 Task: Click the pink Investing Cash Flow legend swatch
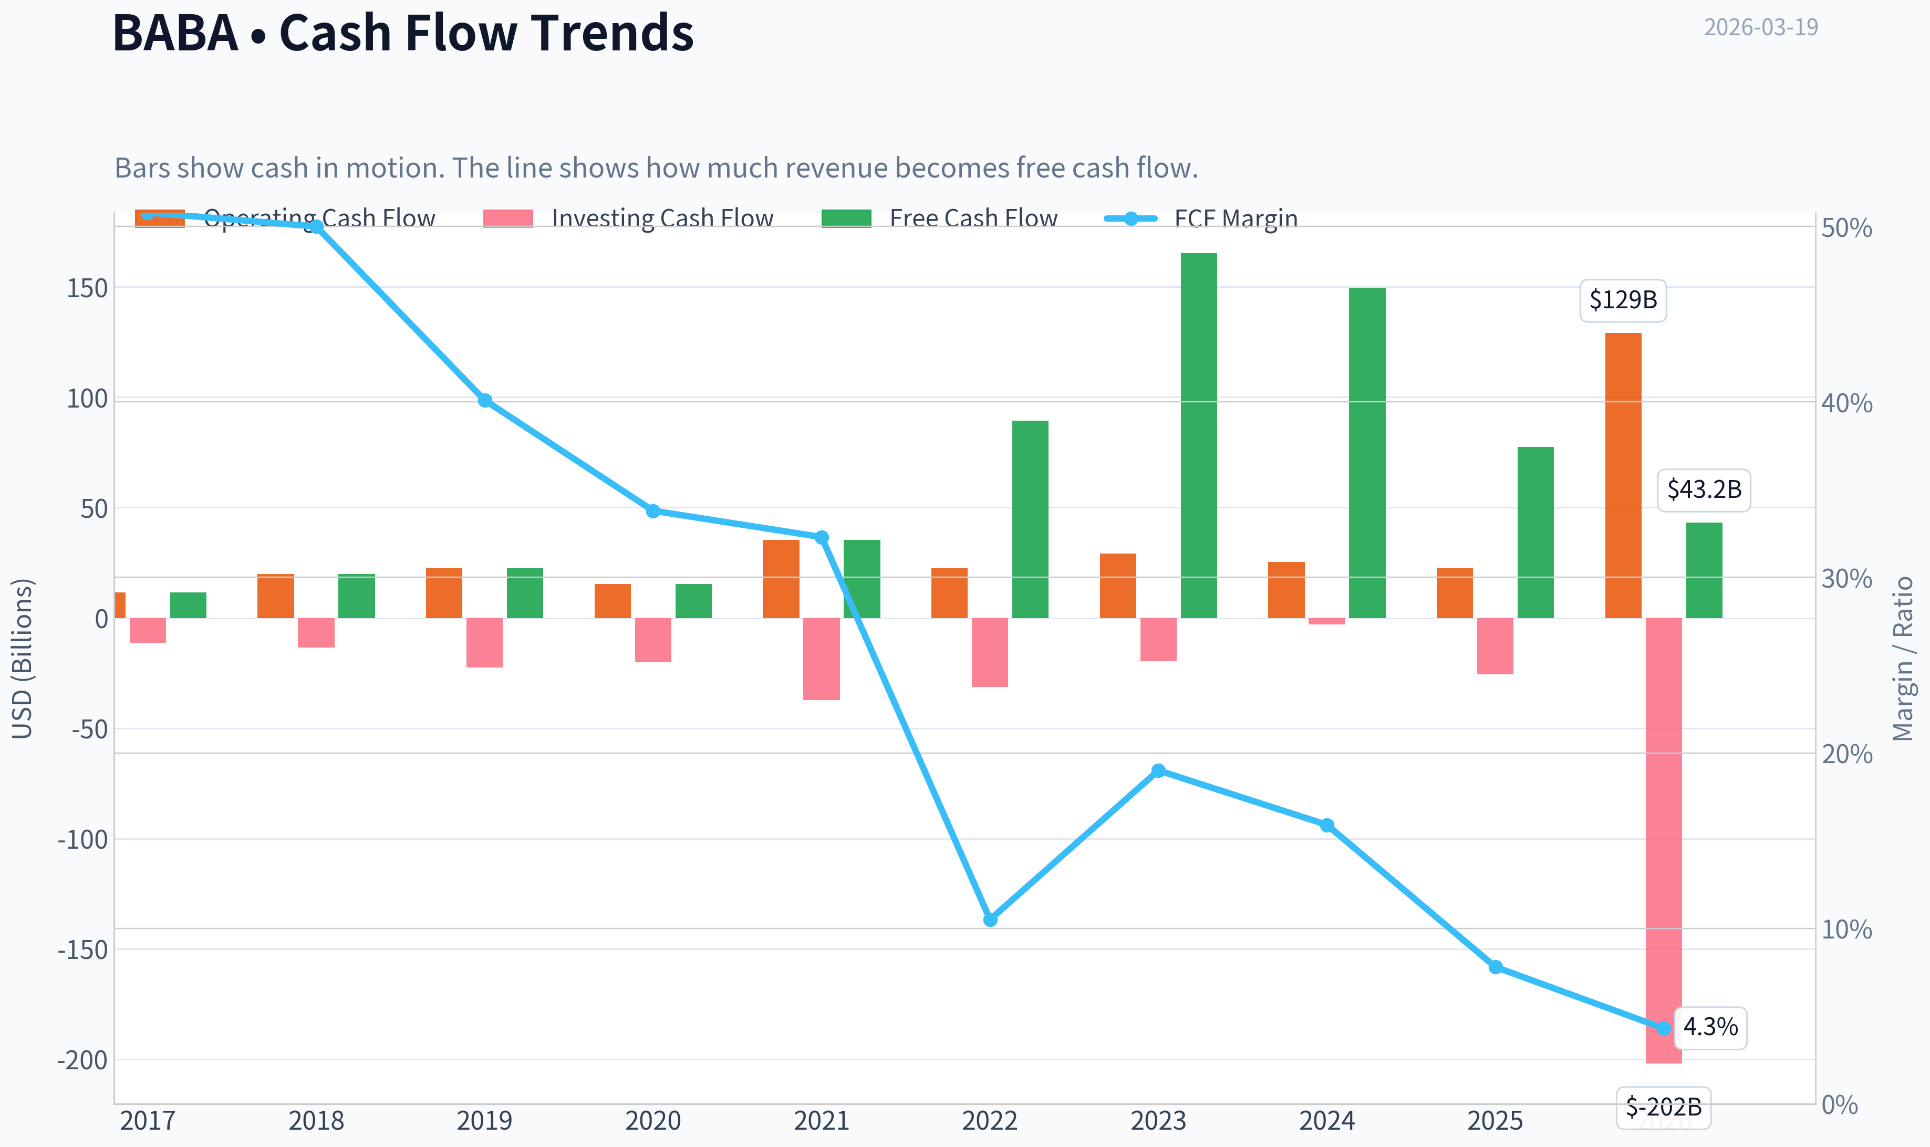pos(509,218)
